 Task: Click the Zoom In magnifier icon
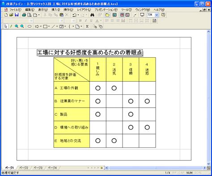[x=17, y=26]
